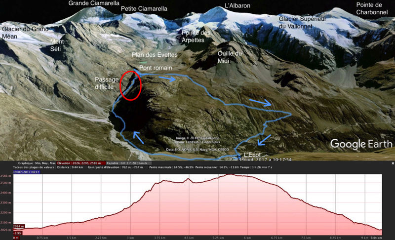This screenshot has height=240, width=395.
Task: Click the Plan des Evettes map label
Action: pyautogui.click(x=155, y=55)
